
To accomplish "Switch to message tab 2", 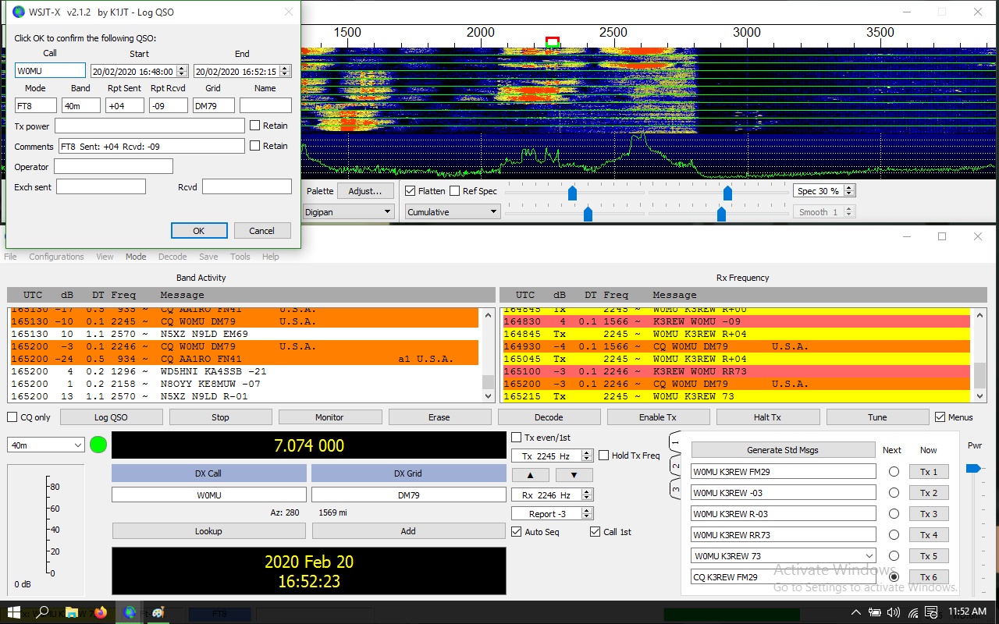I will point(675,467).
